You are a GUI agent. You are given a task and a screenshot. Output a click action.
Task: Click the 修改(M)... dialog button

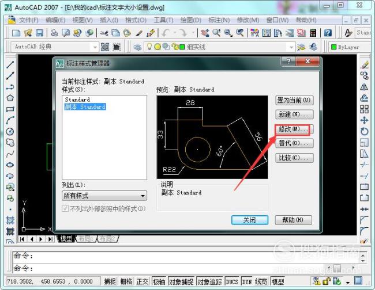[294, 129]
